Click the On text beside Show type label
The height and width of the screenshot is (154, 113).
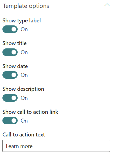click(x=24, y=29)
